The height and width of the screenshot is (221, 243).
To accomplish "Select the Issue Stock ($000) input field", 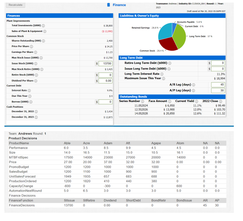I will click(x=106, y=63).
